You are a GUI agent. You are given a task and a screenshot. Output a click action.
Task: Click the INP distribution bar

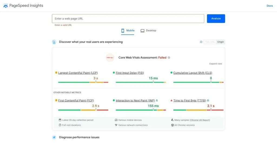pos(141,110)
